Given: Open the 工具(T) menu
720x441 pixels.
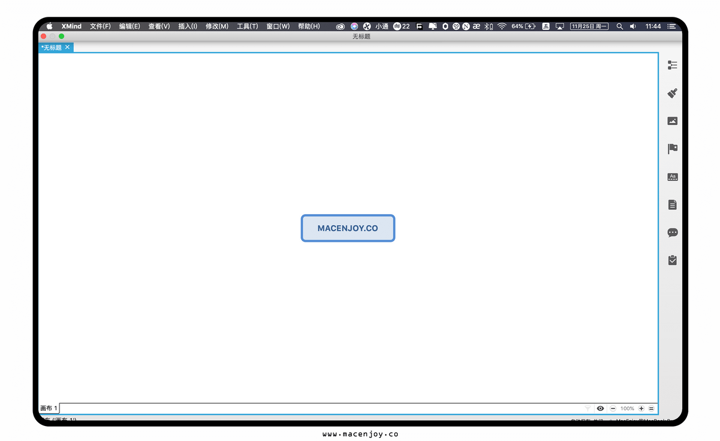Looking at the screenshot, I should coord(247,26).
